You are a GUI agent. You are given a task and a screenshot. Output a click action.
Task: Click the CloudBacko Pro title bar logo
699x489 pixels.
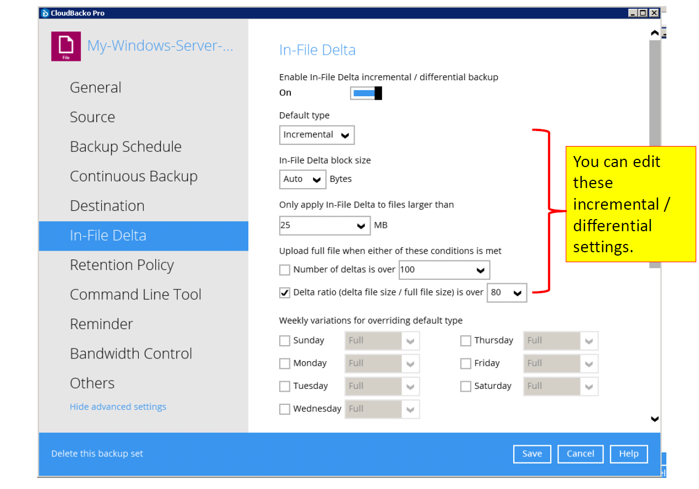point(45,13)
